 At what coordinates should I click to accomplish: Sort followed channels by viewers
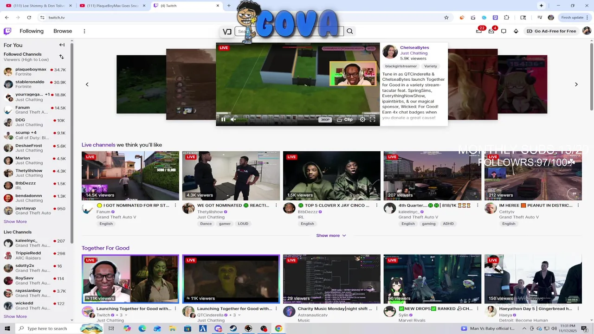coord(61,57)
